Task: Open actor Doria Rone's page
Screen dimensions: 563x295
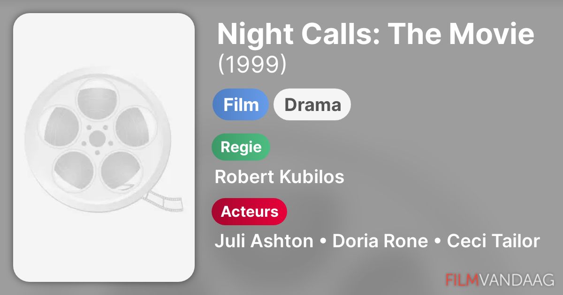Action: pyautogui.click(x=380, y=241)
